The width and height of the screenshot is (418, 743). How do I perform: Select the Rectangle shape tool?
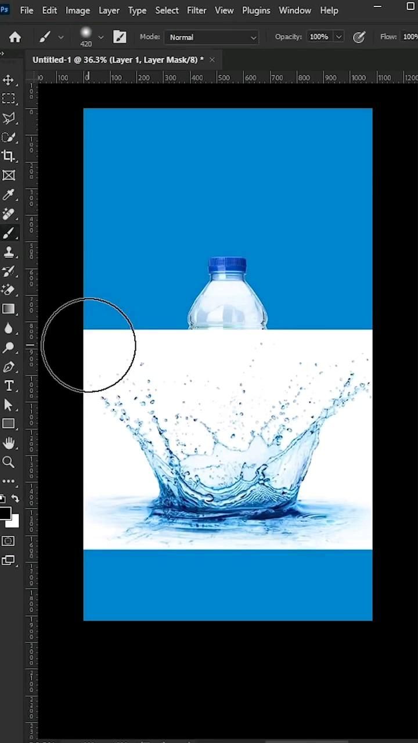(9, 424)
